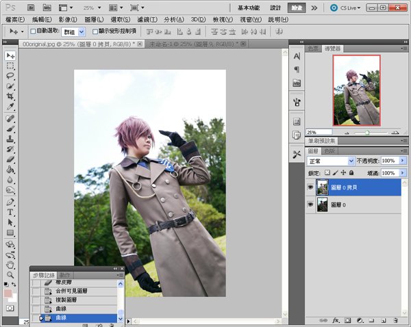Screen dimensions: 411x327
Task: Select the Spot Healing Brush tool
Action: click(x=10, y=118)
